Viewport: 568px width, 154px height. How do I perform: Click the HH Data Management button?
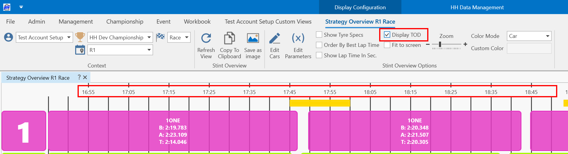pyautogui.click(x=477, y=7)
